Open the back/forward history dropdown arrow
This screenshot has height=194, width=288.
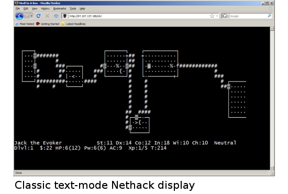(31, 16)
